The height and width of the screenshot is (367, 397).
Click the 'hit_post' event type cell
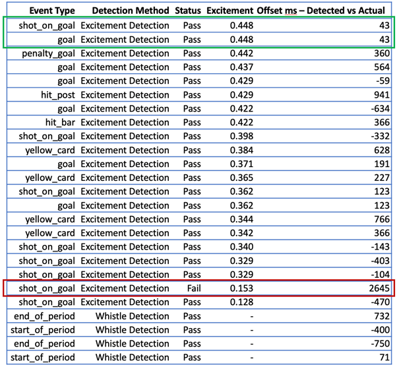click(58, 95)
